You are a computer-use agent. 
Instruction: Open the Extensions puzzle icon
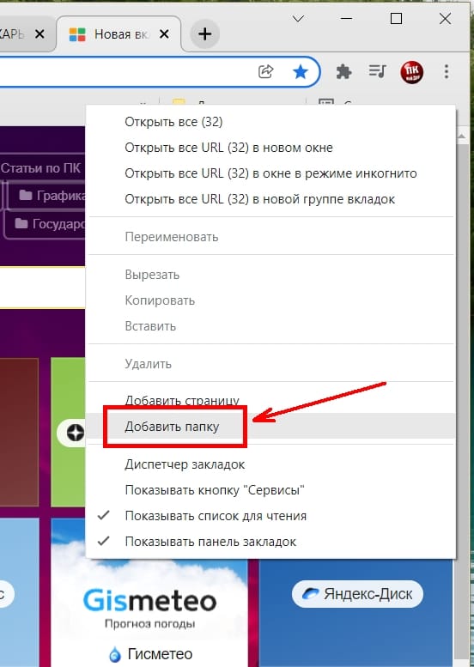[x=343, y=71]
